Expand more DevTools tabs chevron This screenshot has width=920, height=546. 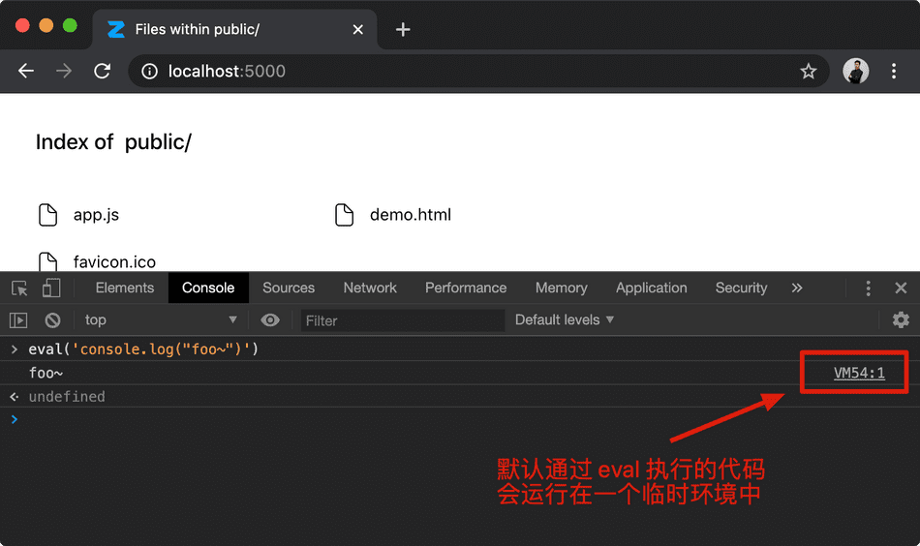[x=797, y=288]
